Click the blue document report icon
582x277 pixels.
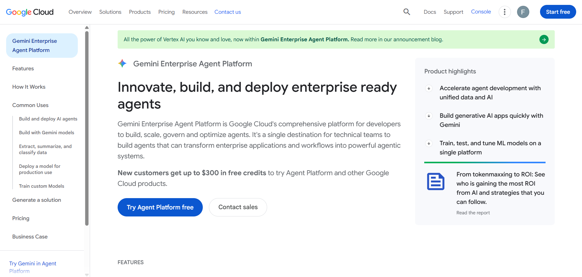(436, 181)
